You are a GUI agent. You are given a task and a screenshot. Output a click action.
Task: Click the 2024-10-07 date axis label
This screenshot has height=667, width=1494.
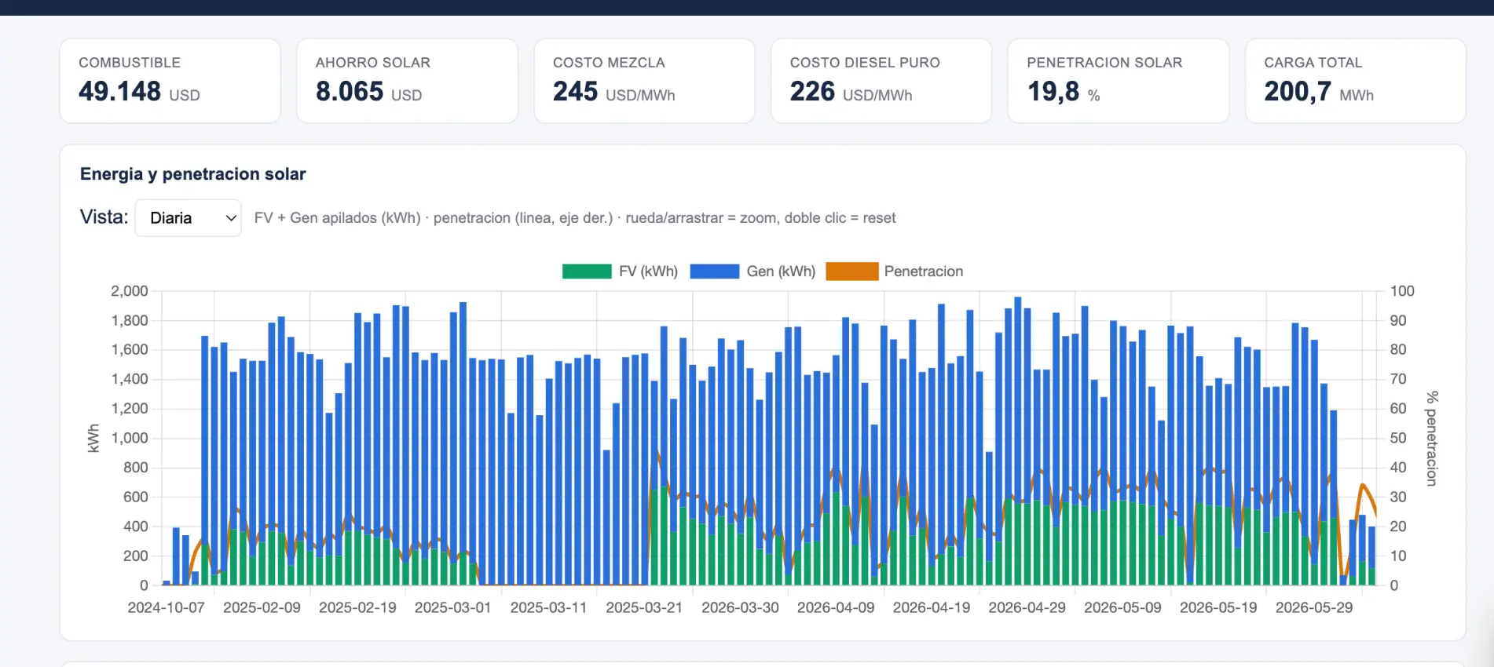pos(166,608)
